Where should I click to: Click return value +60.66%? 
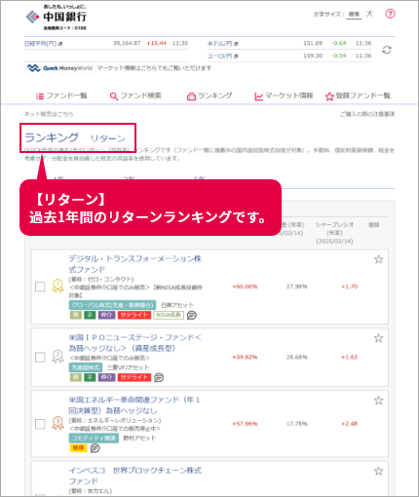[245, 287]
